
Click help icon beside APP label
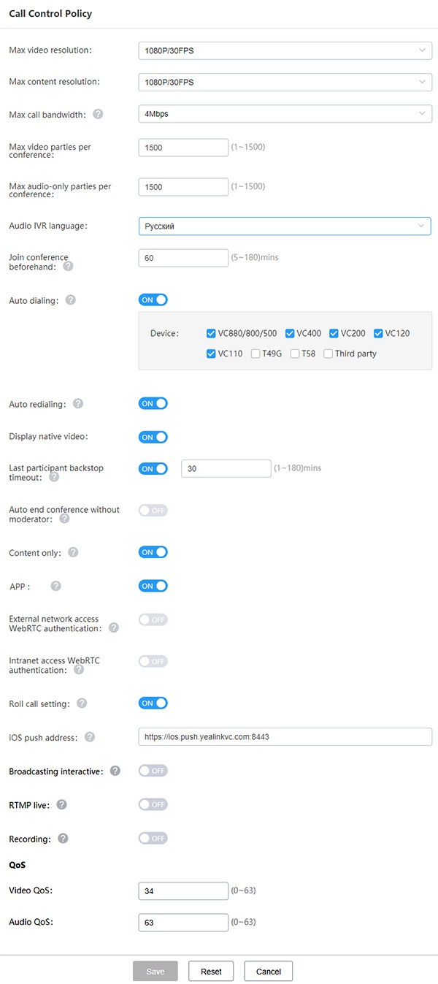tap(56, 586)
